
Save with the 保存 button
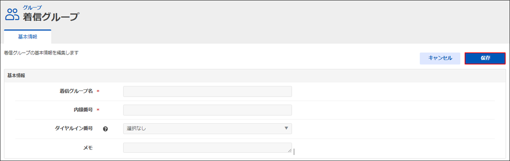(485, 58)
